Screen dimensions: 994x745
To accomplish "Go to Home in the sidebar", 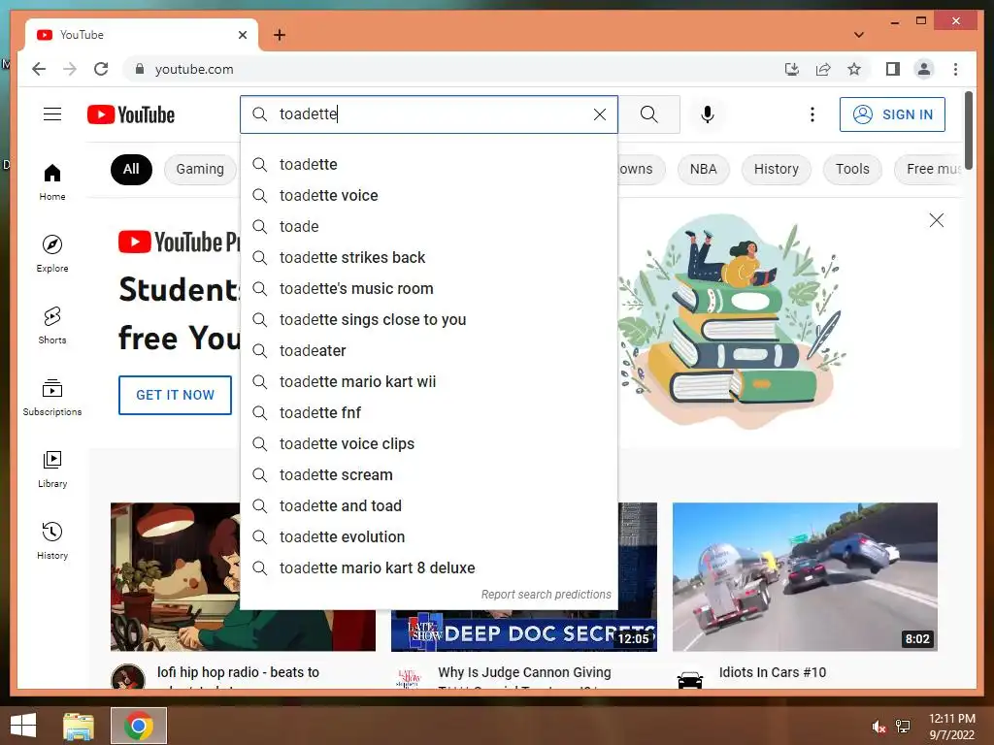I will (52, 181).
